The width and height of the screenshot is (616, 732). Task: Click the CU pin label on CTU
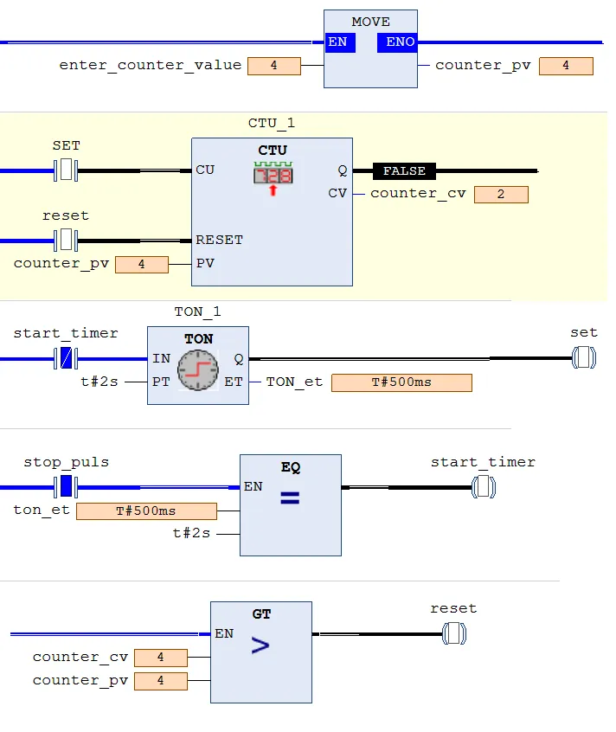point(205,170)
